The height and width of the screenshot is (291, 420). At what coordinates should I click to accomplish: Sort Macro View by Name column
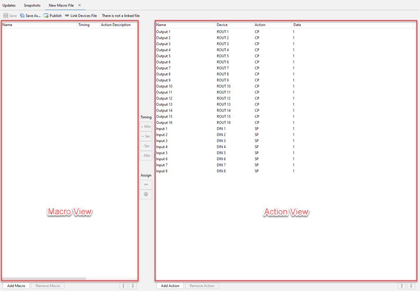pos(40,25)
